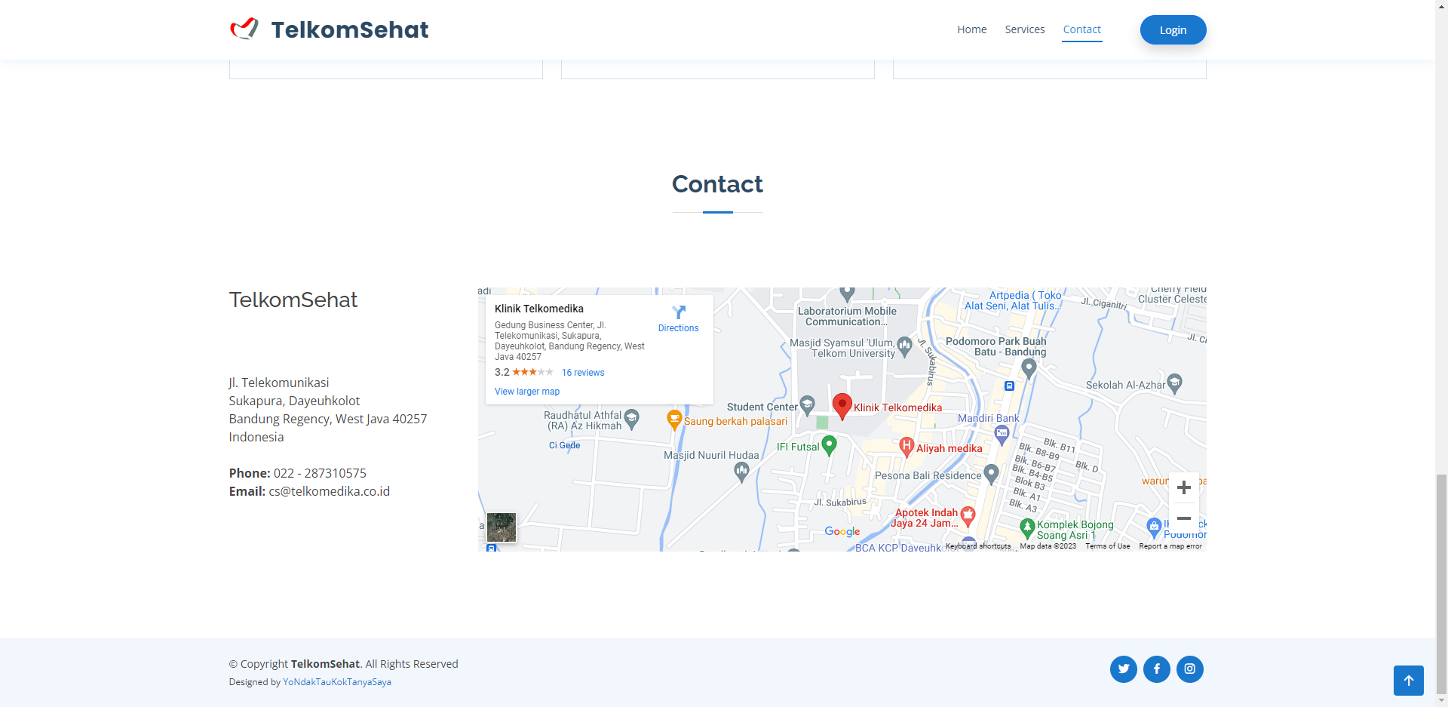The width and height of the screenshot is (1448, 707).
Task: Click the Directions icon in map card
Action: coord(679,312)
